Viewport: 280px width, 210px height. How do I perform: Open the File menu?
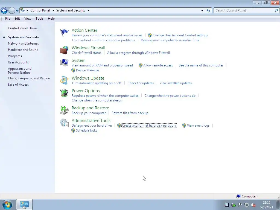pyautogui.click(x=7, y=19)
